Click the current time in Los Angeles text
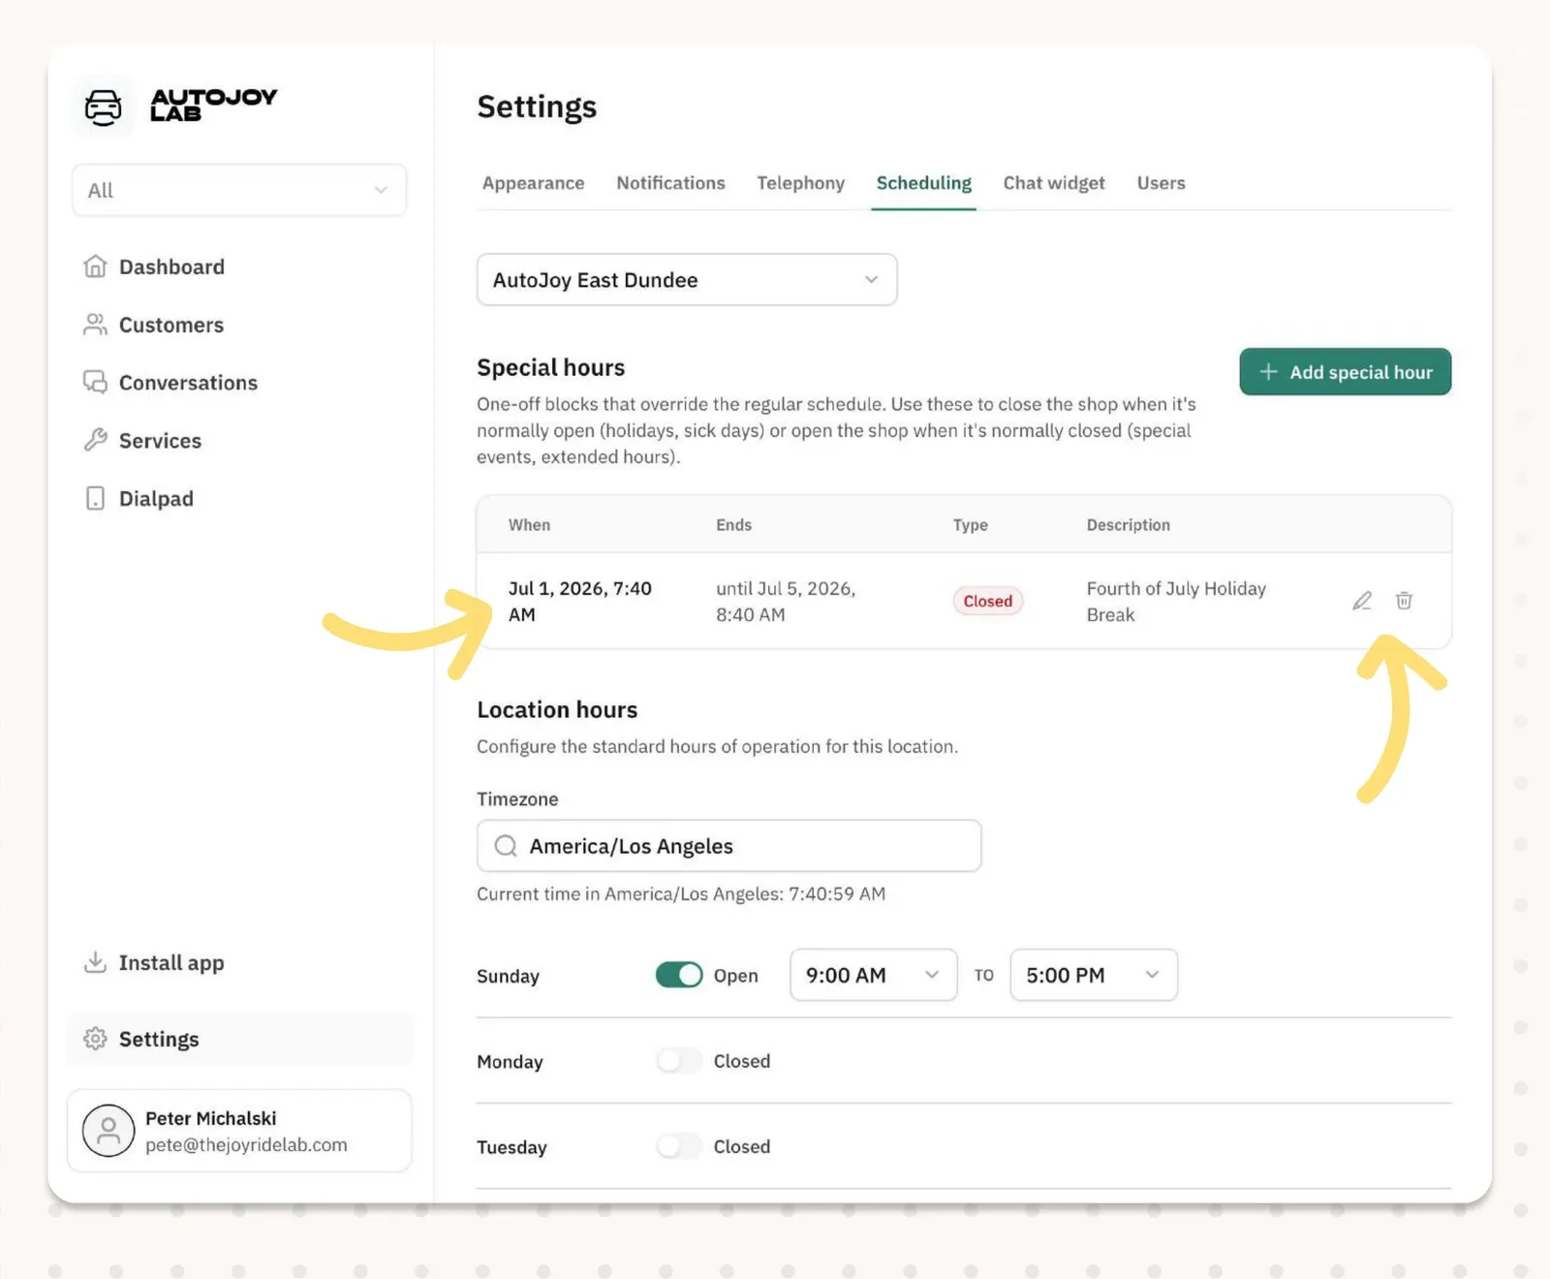Viewport: 1550px width, 1279px height. pyautogui.click(x=681, y=893)
